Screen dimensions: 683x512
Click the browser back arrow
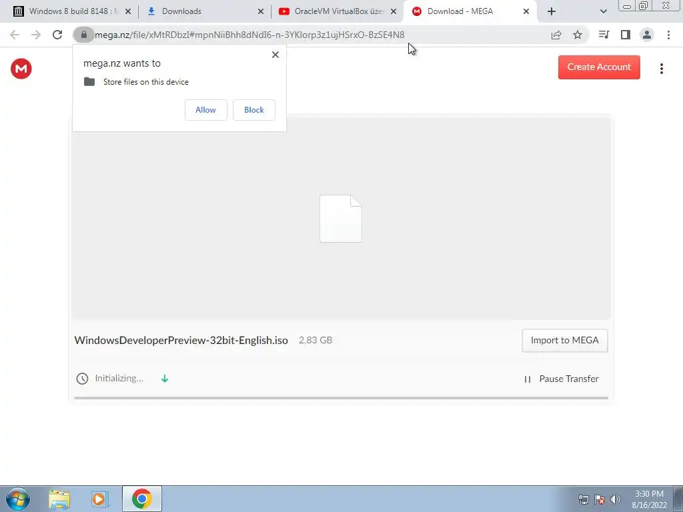[15, 35]
